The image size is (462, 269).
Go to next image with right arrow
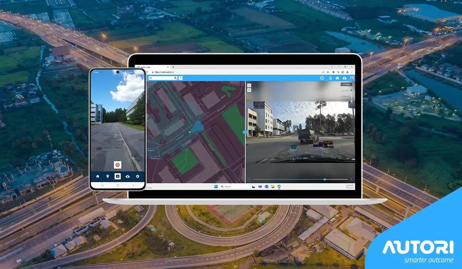click(x=351, y=179)
